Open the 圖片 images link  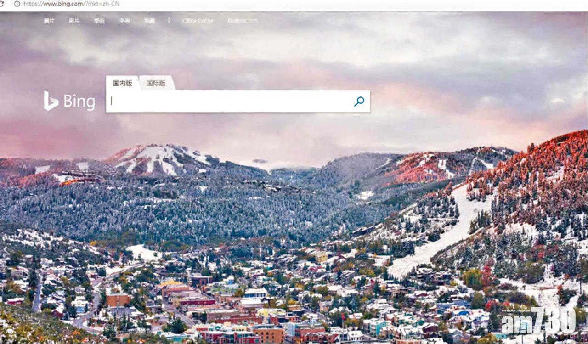(49, 21)
